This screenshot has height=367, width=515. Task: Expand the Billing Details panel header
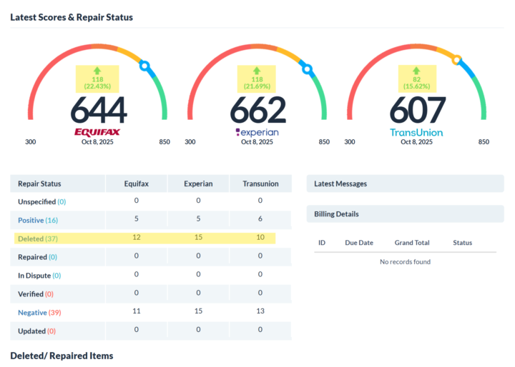tap(405, 214)
